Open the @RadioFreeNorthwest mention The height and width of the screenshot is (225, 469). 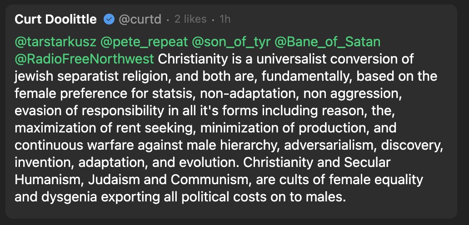85,59
